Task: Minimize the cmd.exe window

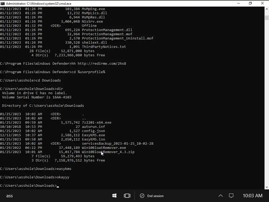Action: click(239, 3)
